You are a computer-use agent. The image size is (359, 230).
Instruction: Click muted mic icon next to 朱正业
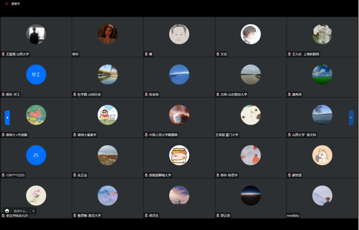coord(74,175)
